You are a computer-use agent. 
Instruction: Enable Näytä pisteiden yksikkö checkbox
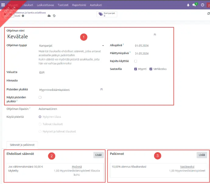(40, 97)
